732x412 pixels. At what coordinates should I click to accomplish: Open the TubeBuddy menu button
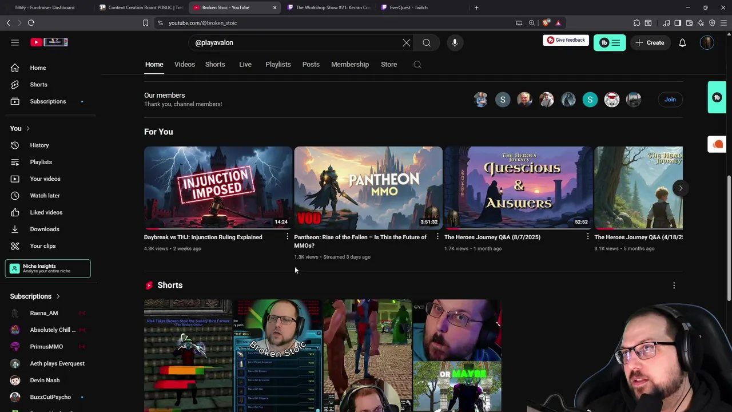coord(610,43)
